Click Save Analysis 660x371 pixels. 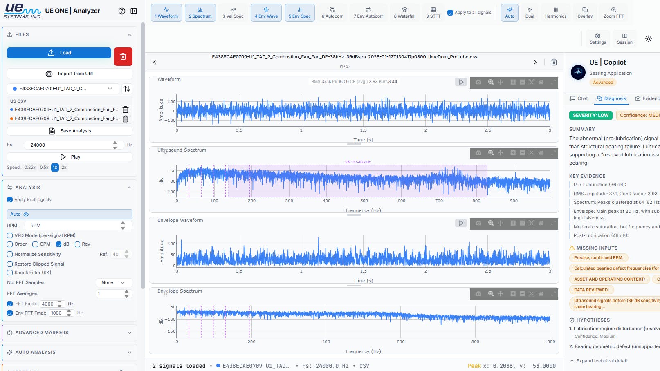70,131
